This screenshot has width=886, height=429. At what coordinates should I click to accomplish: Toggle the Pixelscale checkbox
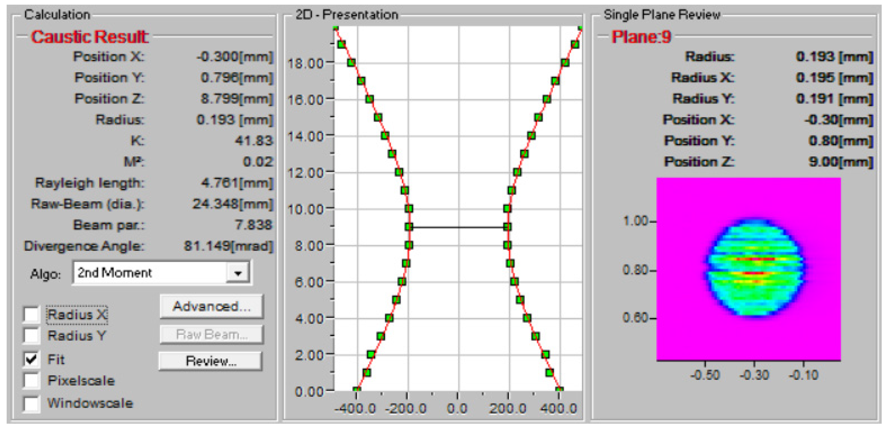31,380
